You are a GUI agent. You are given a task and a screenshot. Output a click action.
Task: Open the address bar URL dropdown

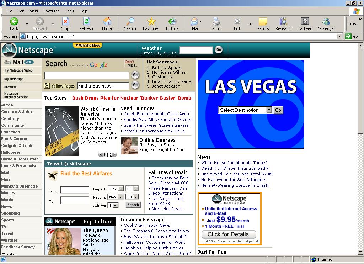[x=339, y=36]
